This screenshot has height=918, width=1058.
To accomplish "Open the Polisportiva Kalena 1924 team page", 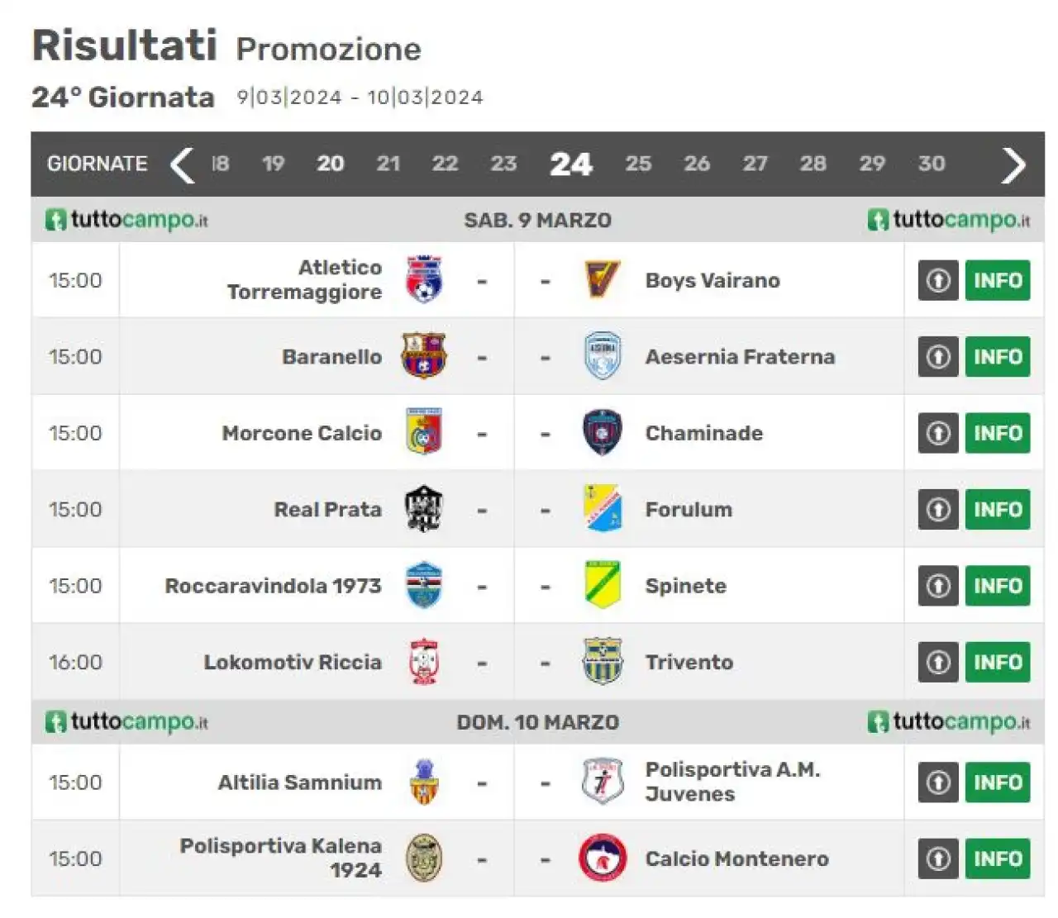I will point(281,858).
